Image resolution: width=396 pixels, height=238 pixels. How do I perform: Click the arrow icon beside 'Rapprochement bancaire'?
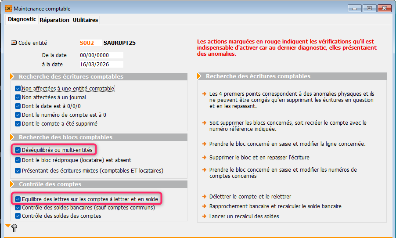tap(204, 206)
